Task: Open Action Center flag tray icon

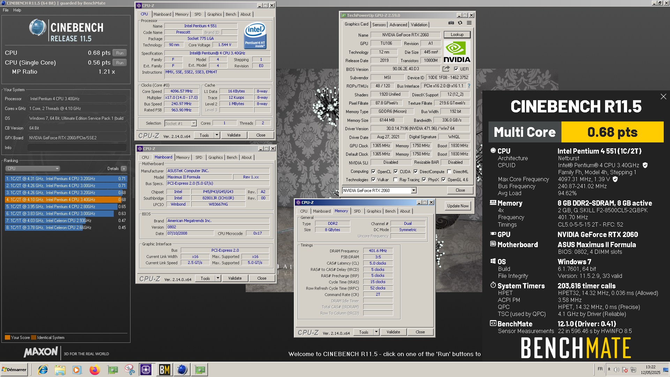Action: pyautogui.click(x=625, y=369)
